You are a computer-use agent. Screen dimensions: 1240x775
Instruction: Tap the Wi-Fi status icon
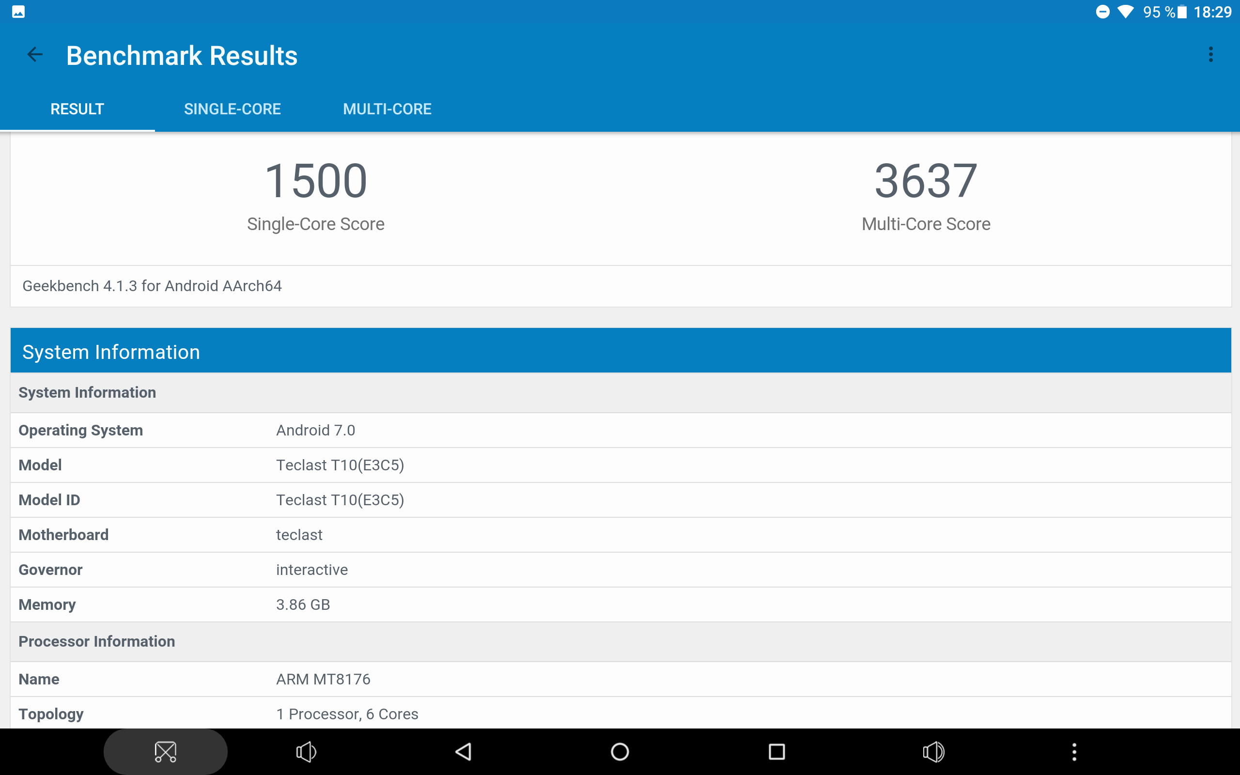click(1125, 12)
